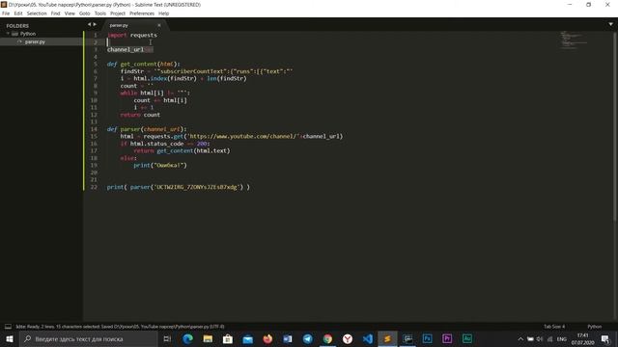The width and height of the screenshot is (618, 347).
Task: Go to previous tab with left arrow
Action: 89,24
